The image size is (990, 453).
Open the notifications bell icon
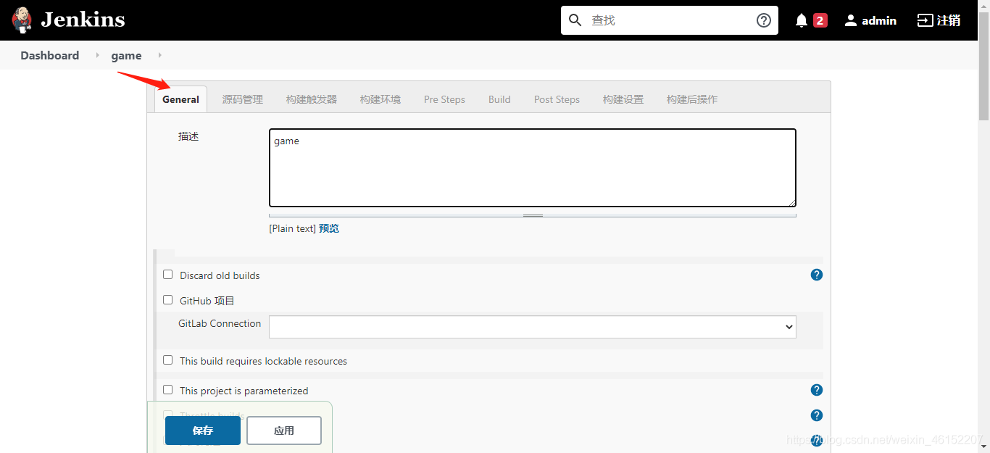point(802,20)
